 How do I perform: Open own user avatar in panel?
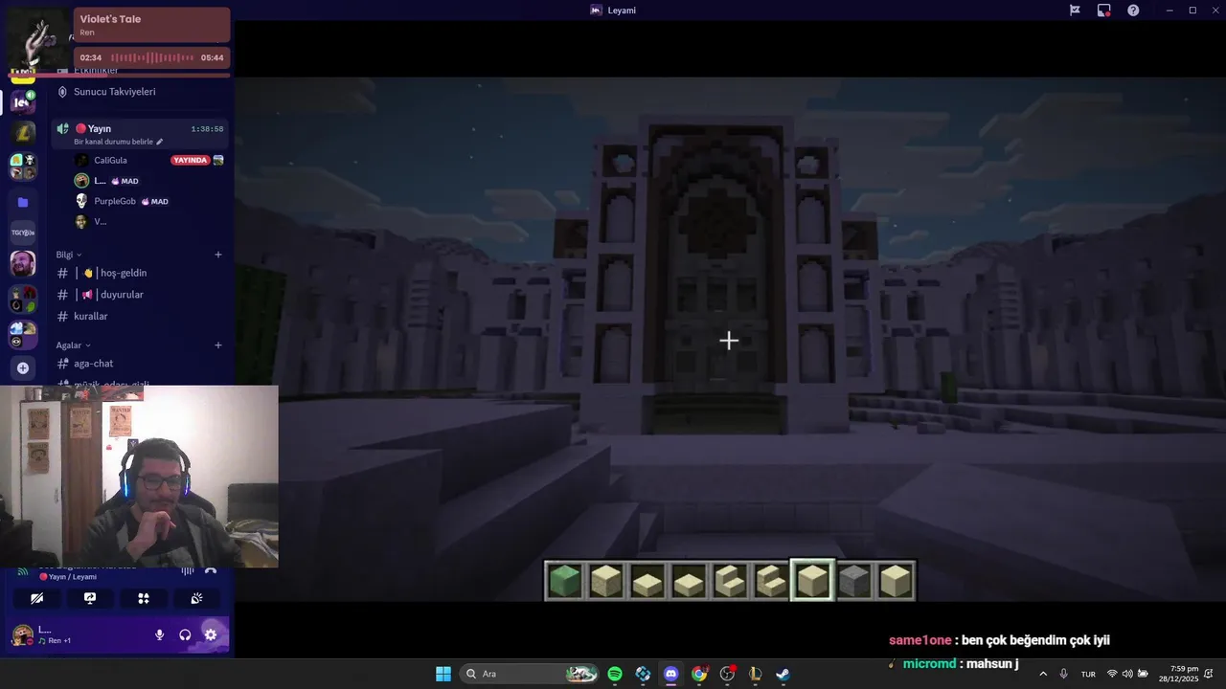point(23,634)
